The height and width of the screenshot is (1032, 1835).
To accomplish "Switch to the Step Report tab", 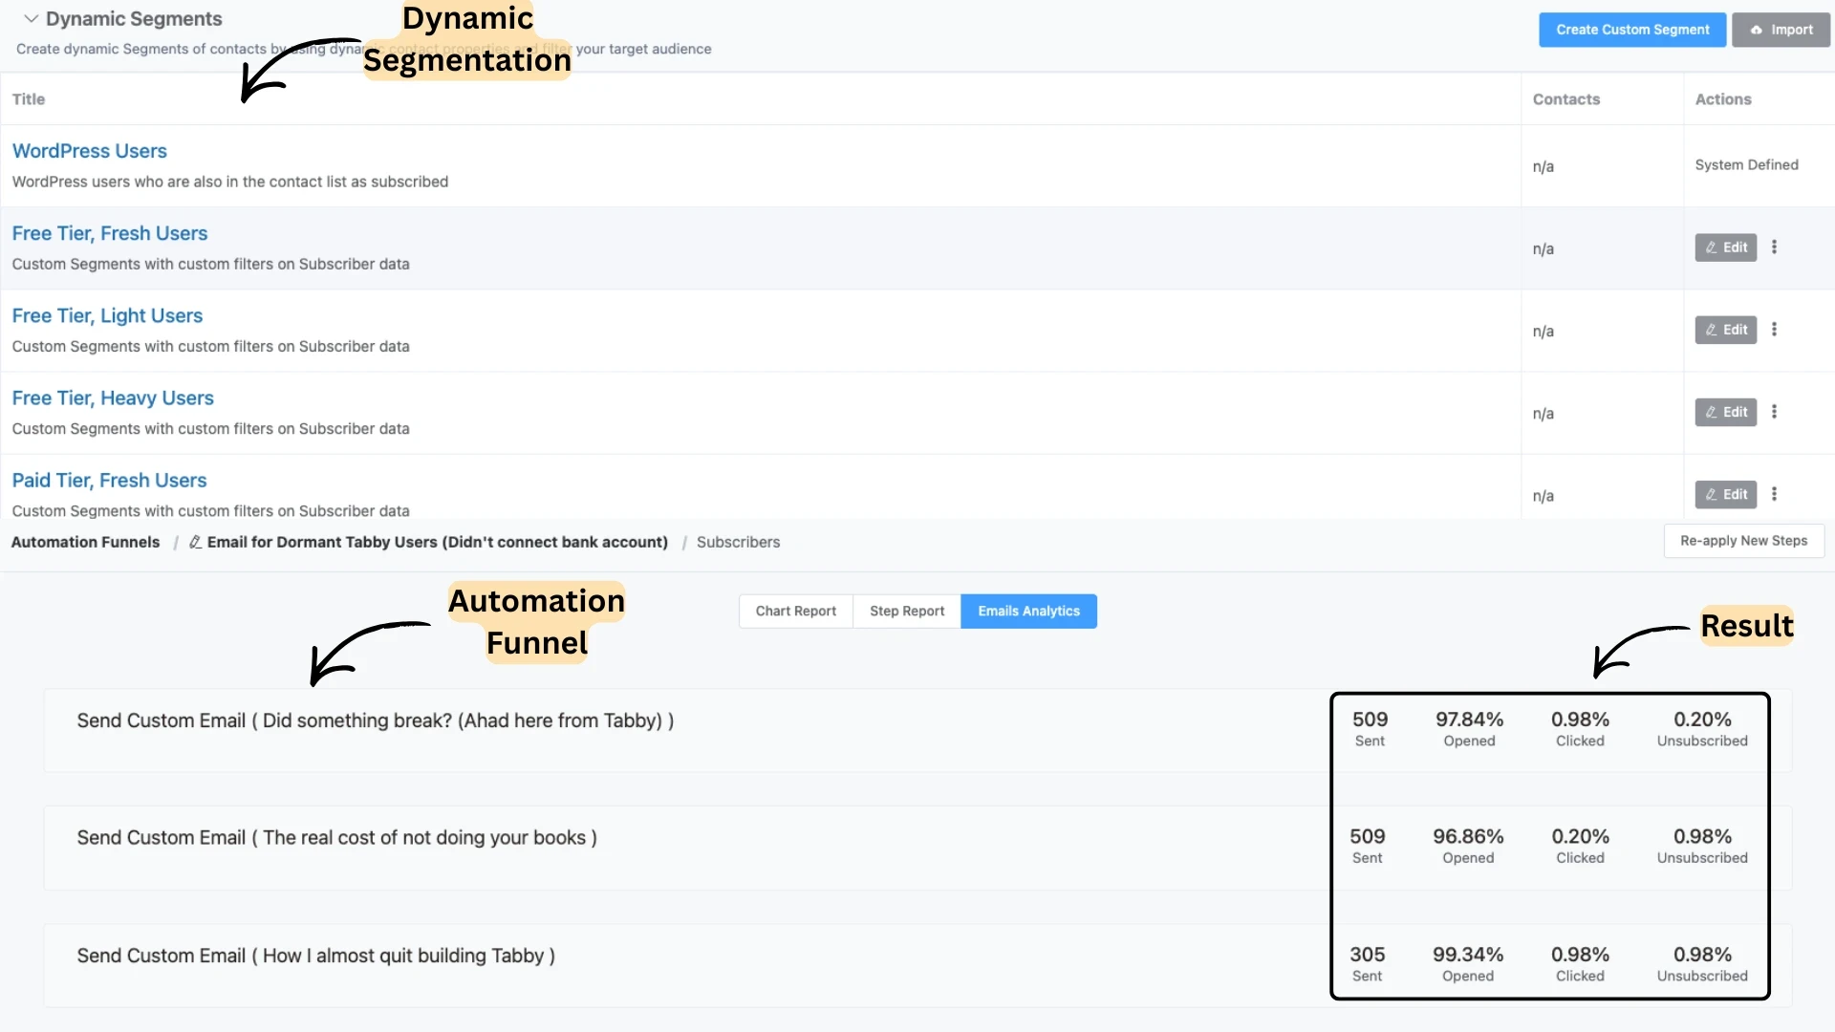I will click(906, 611).
